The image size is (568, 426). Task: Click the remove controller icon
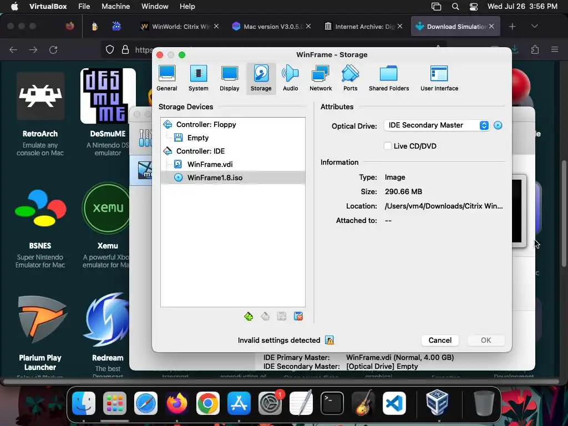[x=265, y=317]
